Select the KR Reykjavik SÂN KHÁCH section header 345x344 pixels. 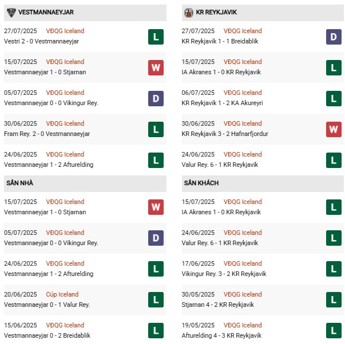[x=201, y=183]
